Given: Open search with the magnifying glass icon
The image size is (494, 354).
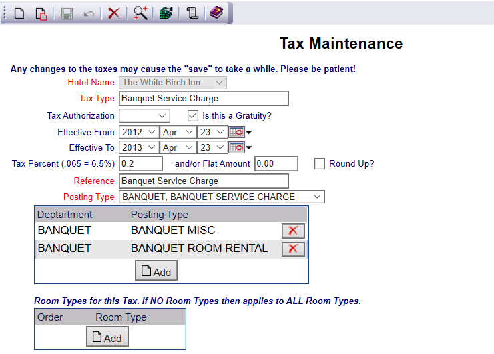Looking at the screenshot, I should [x=140, y=13].
